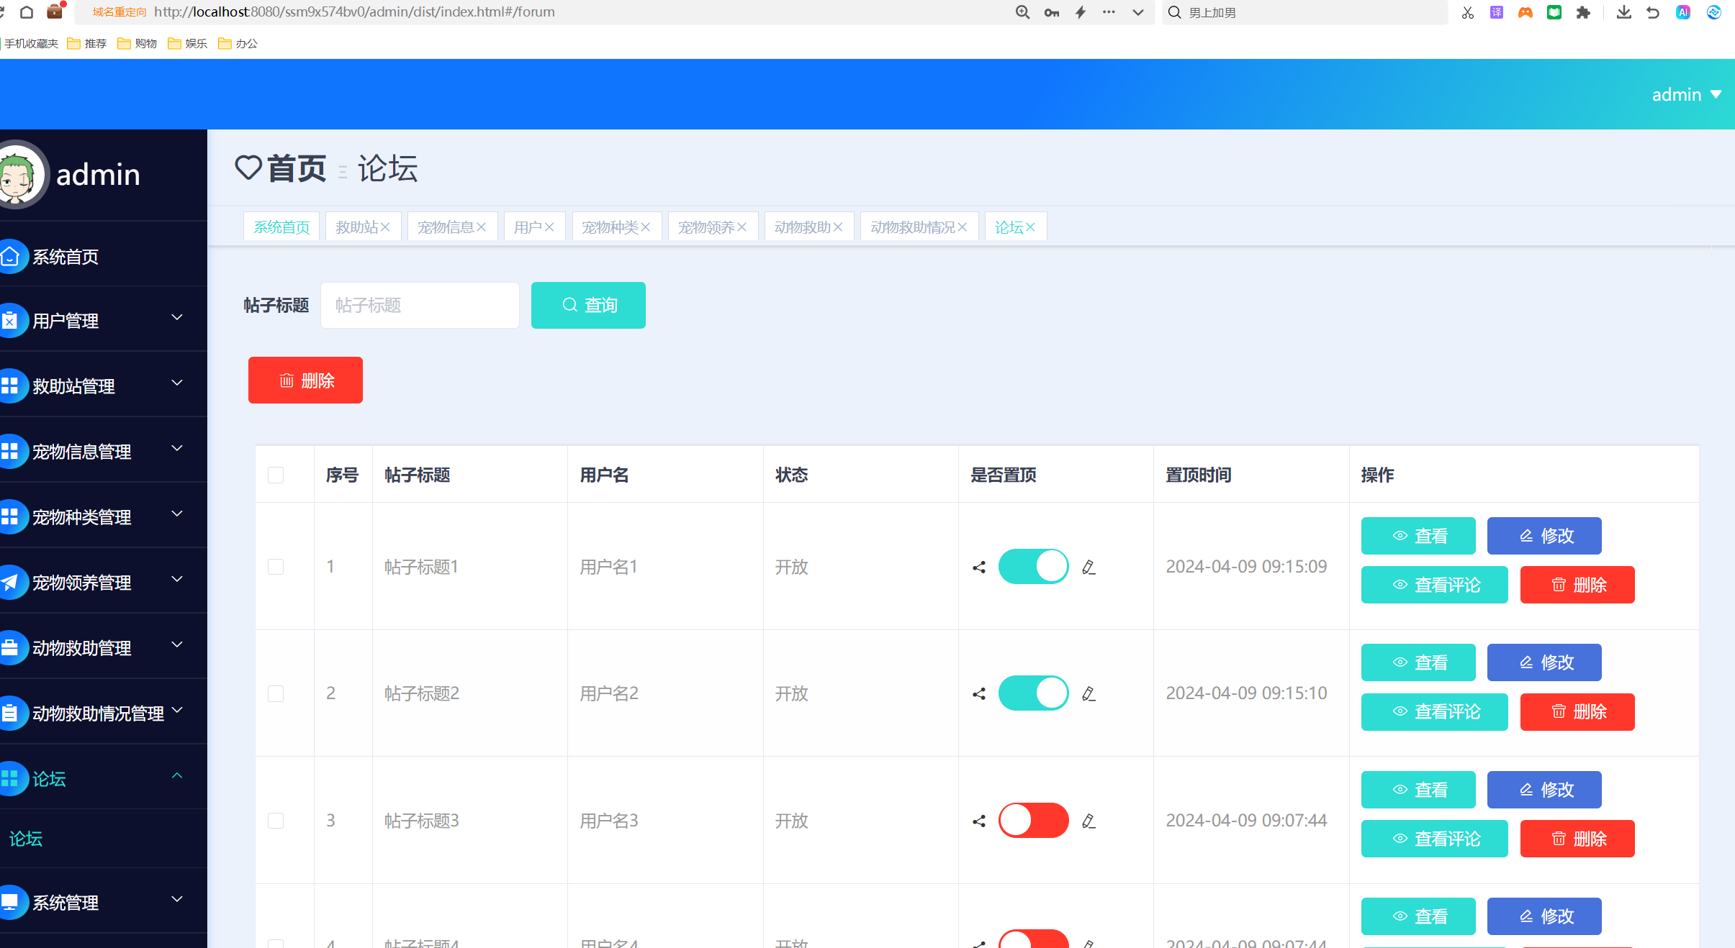Click the pencil edit icon in row 2
Image resolution: width=1735 pixels, height=948 pixels.
1089,694
